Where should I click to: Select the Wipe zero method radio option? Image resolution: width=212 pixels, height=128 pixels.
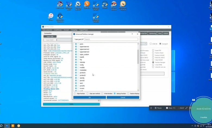click(88, 93)
